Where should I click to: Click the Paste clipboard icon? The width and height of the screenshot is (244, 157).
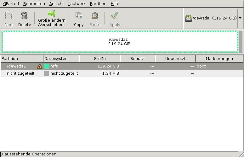[95, 15]
